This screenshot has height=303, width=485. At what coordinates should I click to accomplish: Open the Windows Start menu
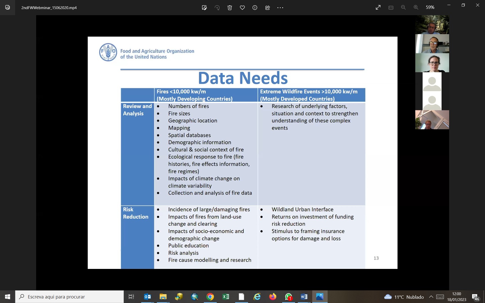pos(8,297)
